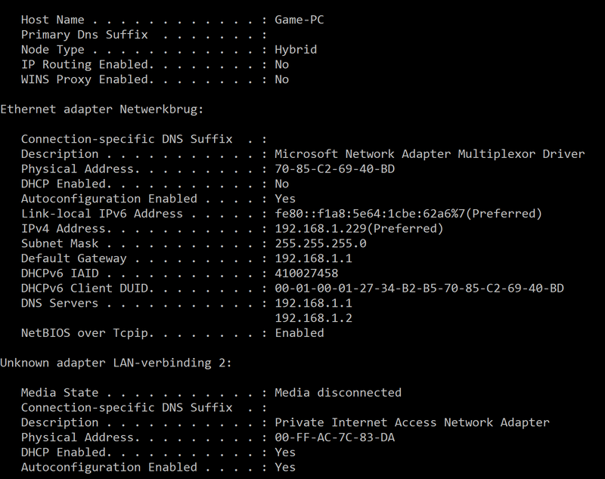Click the physical address 70-85-C2-69-40-BD

tap(334, 168)
